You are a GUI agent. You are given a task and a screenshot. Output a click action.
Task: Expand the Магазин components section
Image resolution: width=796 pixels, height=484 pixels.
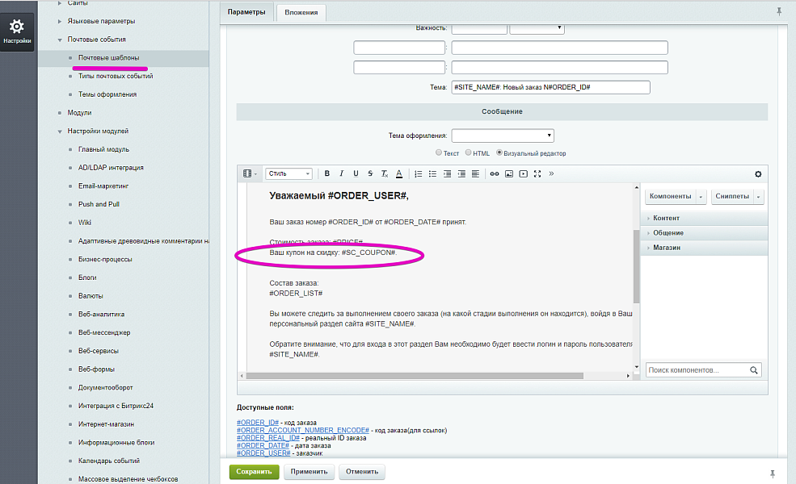coord(667,248)
